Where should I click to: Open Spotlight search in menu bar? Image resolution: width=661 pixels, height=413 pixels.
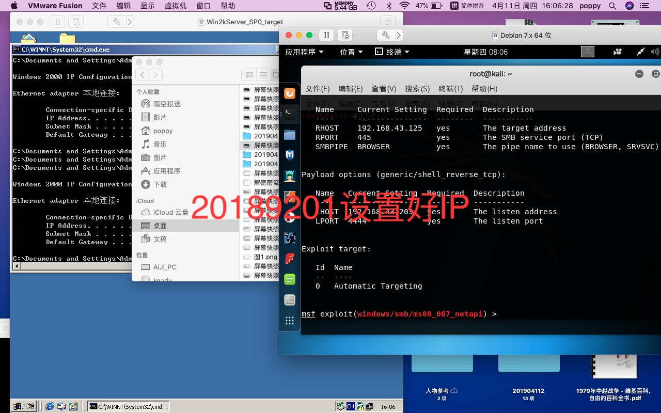click(x=612, y=6)
